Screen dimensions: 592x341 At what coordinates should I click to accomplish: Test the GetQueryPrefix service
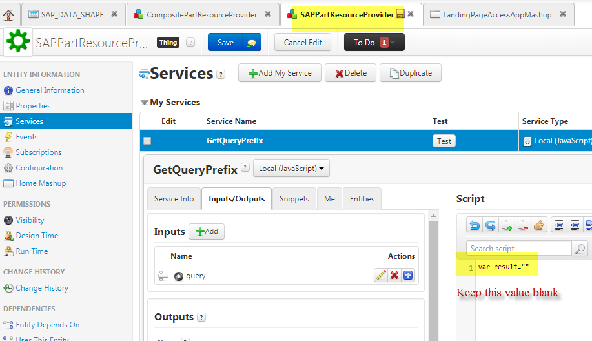tap(444, 141)
